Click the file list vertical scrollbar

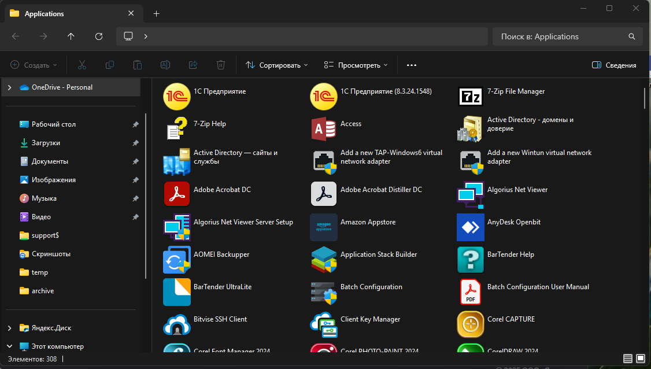pos(645,98)
